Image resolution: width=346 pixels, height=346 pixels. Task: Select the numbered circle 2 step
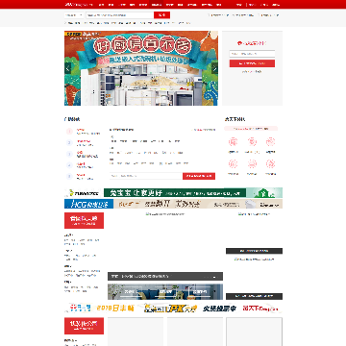pyautogui.click(x=69, y=142)
